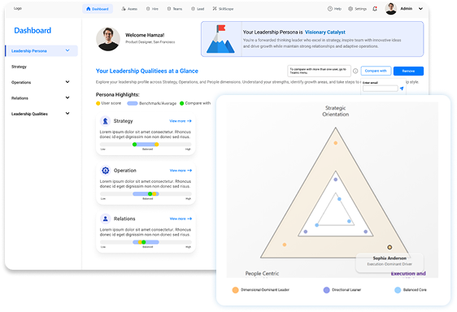
Task: Click the green Compare with legend dot
Action: pyautogui.click(x=182, y=103)
